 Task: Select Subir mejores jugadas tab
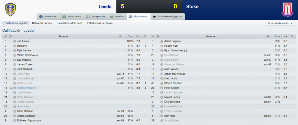click(x=168, y=17)
